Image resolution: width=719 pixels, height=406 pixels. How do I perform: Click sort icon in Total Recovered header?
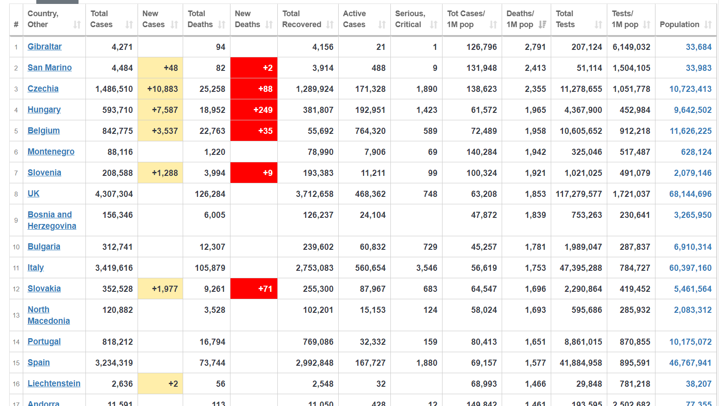(330, 25)
